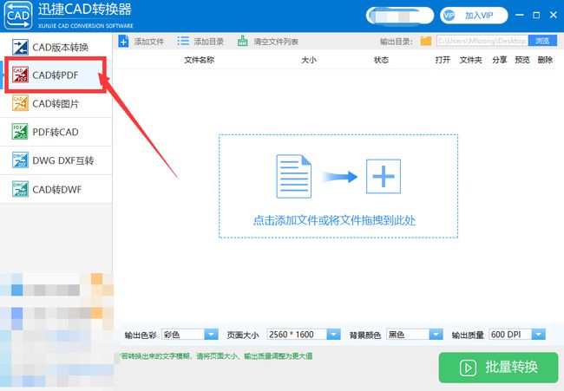Click the 输出目录 label

point(397,42)
